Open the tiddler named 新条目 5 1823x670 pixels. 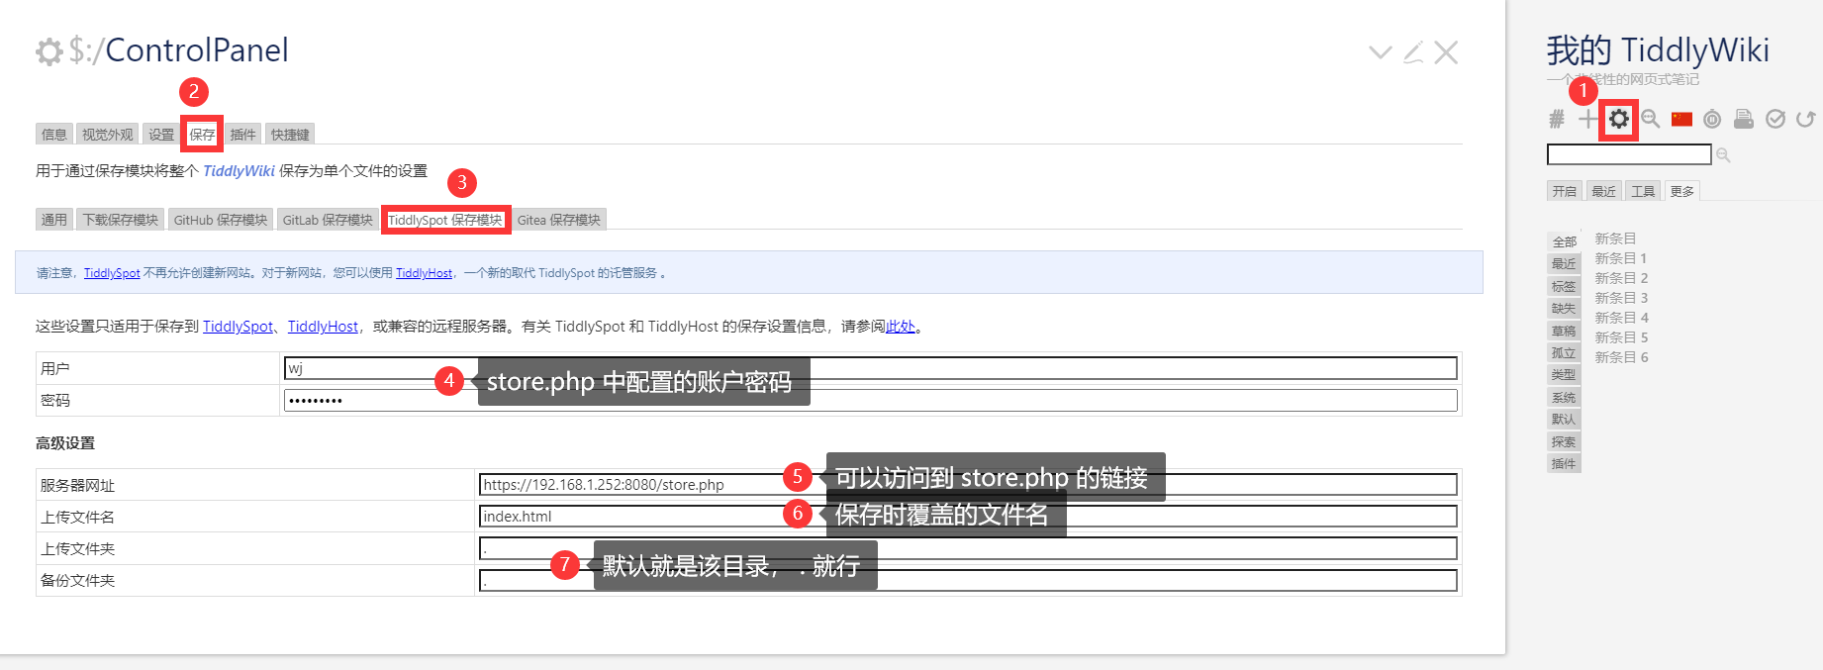1621,337
